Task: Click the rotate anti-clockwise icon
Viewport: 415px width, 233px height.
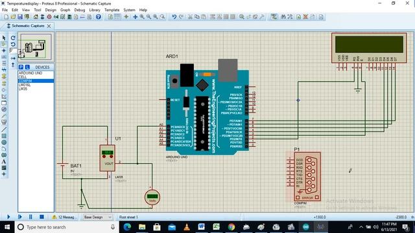Action: (13, 45)
